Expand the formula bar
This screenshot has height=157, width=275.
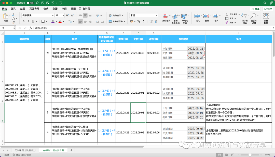pos(273,28)
